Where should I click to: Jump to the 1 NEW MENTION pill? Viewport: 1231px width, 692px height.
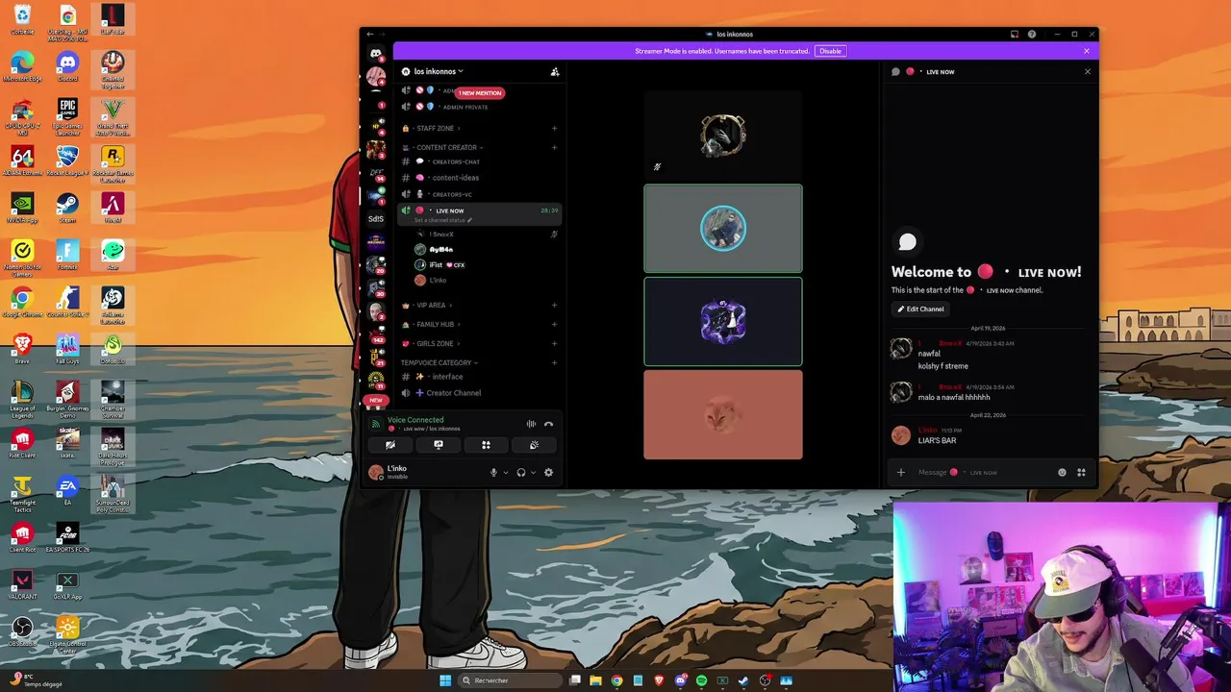[x=480, y=93]
